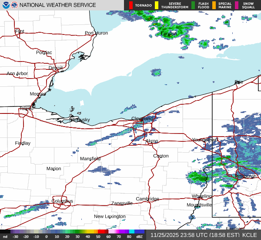Click the Toledo city label

26,109
